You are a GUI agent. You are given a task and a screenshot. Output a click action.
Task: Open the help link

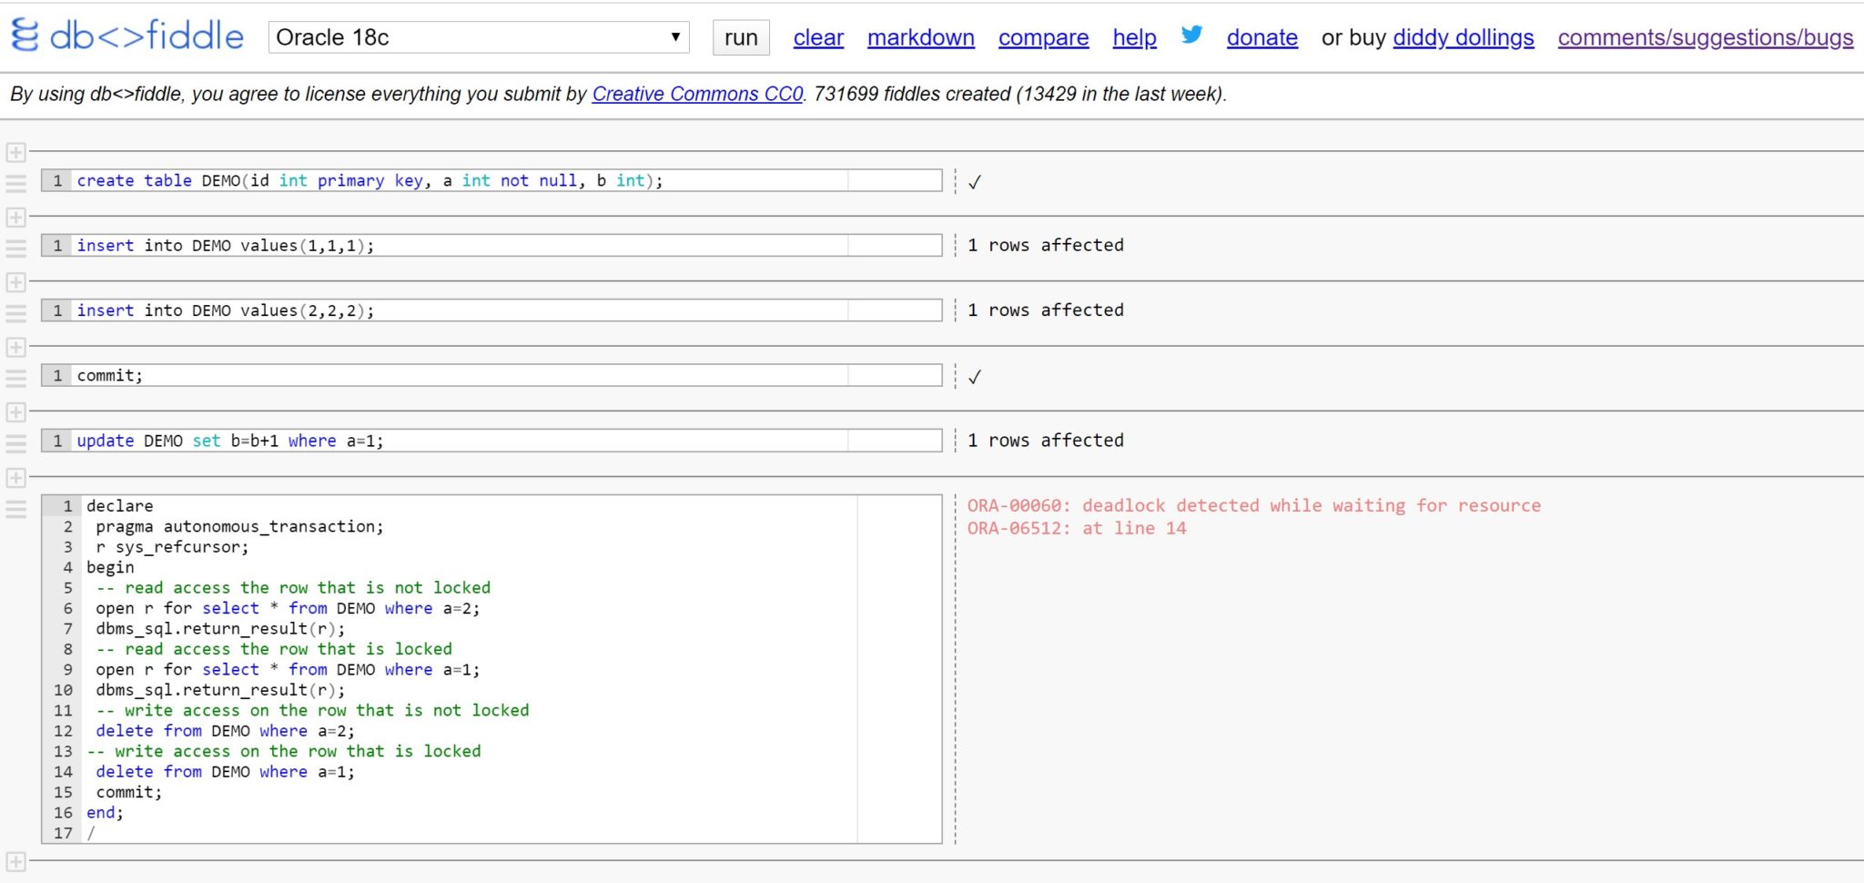1134,37
